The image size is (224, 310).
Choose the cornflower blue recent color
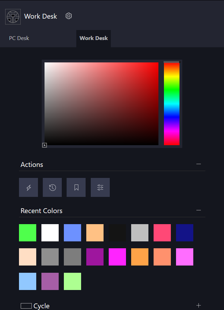click(x=72, y=233)
